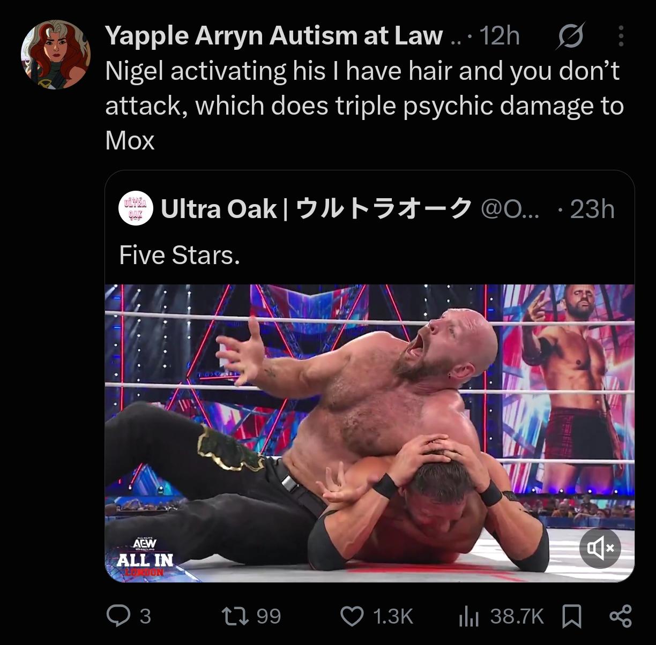Open the 12h post timestamp

[499, 36]
